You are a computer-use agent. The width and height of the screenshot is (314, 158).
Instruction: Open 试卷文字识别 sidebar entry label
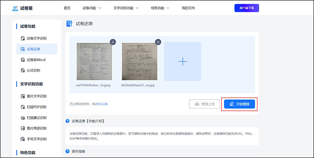pyautogui.click(x=37, y=38)
